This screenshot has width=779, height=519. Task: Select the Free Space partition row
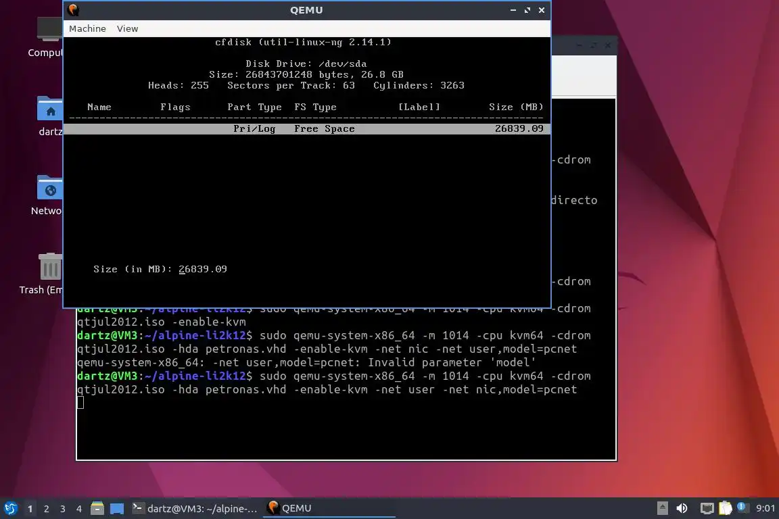(x=306, y=128)
